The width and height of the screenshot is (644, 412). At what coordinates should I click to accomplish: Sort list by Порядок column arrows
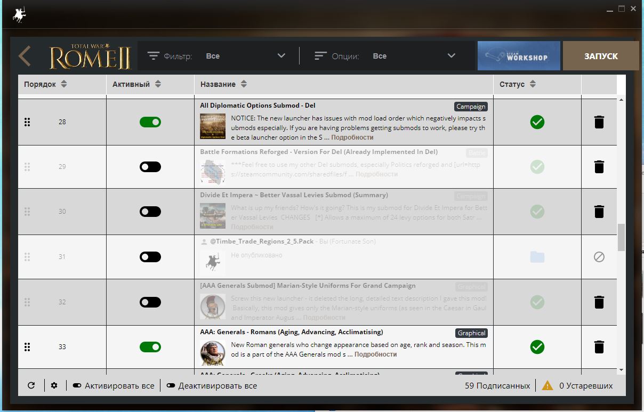tap(64, 84)
